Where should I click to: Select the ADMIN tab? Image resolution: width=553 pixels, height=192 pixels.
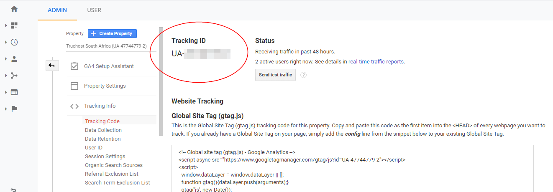point(57,10)
